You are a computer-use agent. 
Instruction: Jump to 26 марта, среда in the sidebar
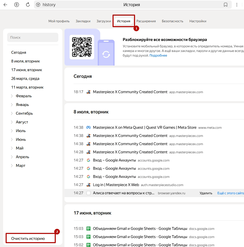click(x=25, y=78)
